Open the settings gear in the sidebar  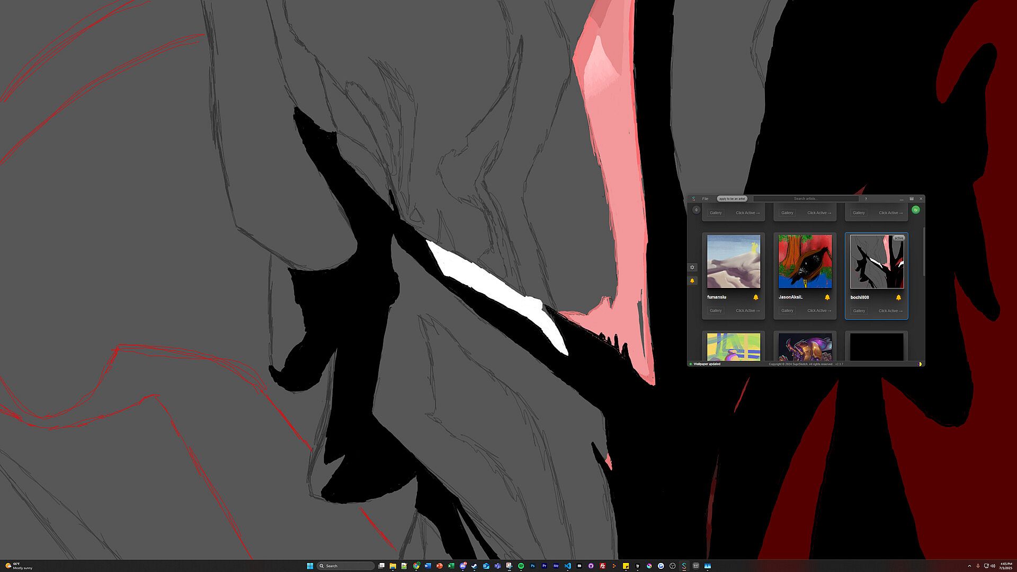click(x=692, y=268)
